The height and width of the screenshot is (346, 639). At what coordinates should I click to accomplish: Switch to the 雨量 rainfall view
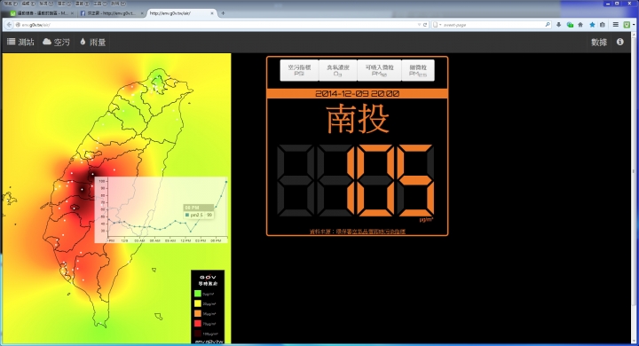[x=92, y=42]
